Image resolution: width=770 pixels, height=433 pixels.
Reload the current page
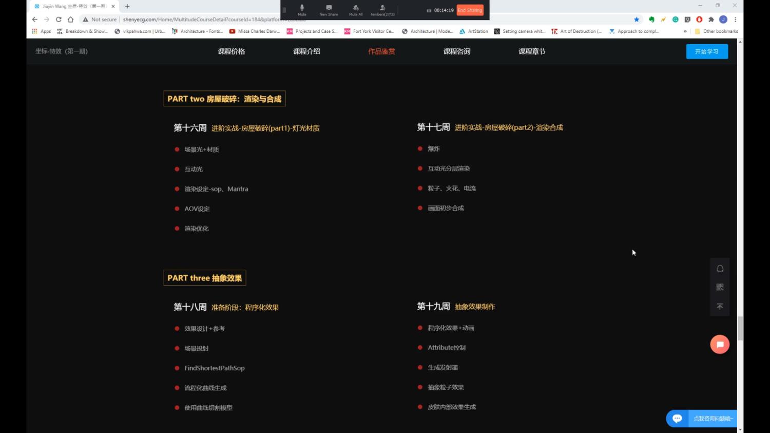(59, 20)
